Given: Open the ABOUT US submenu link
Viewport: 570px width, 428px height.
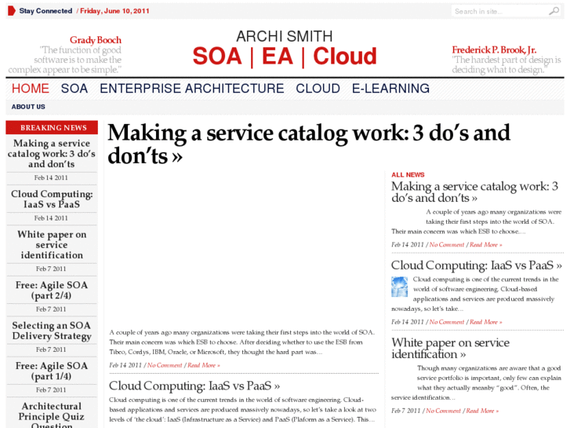Looking at the screenshot, I should (x=28, y=107).
